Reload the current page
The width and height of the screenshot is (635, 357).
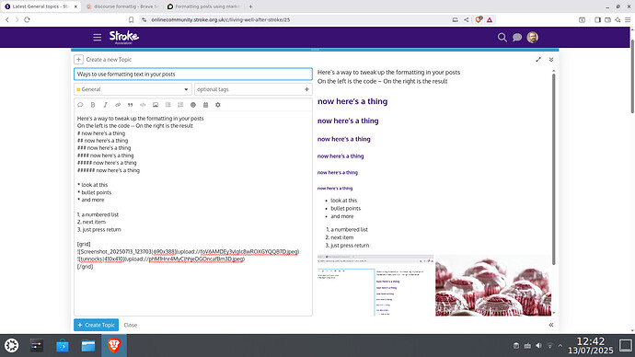(x=27, y=20)
